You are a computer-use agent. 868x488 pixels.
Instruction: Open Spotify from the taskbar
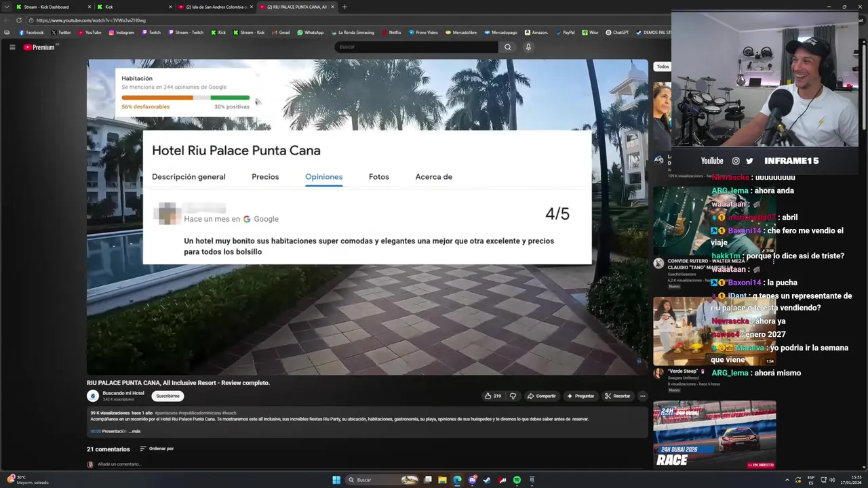(517, 480)
